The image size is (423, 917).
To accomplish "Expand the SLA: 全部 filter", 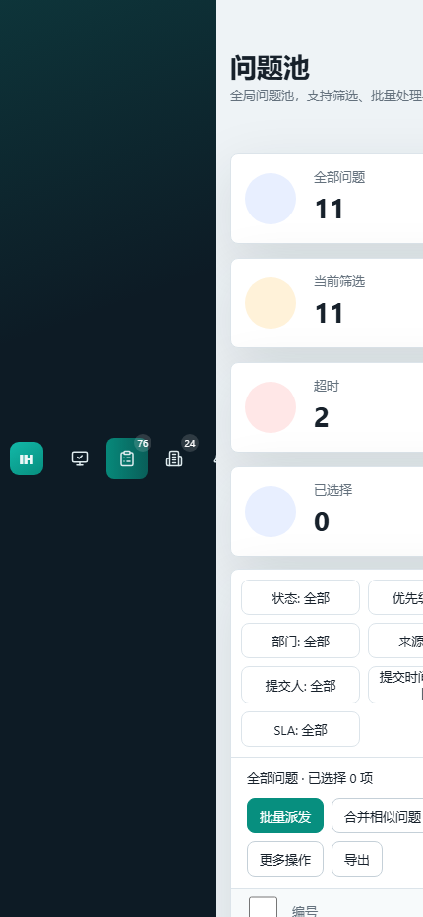I will [x=301, y=729].
